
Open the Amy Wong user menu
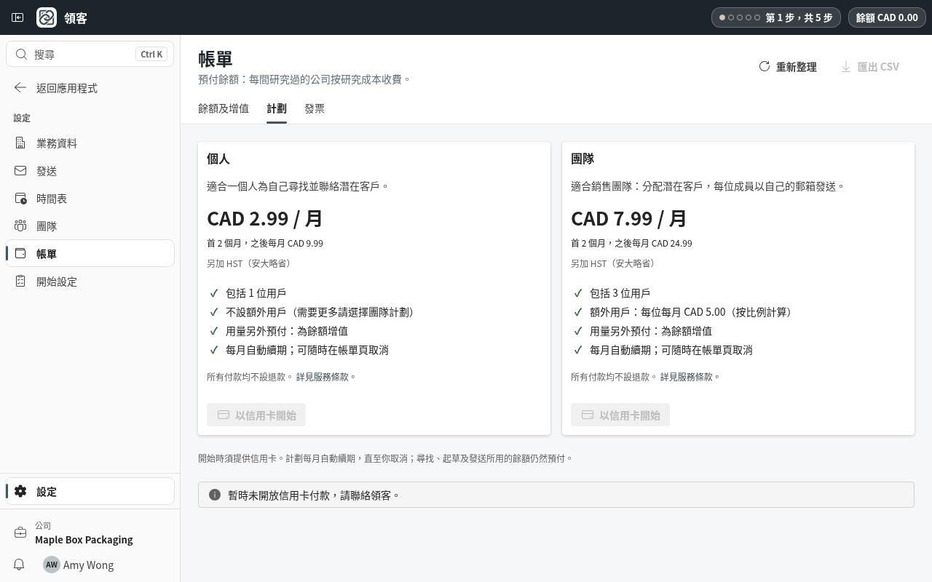pyautogui.click(x=79, y=565)
